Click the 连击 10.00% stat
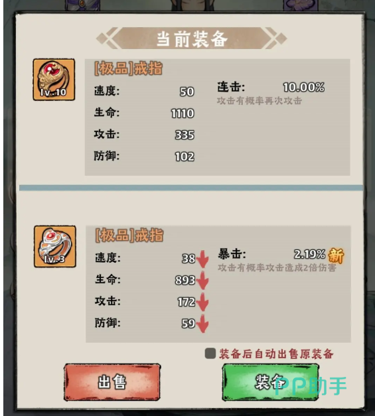The height and width of the screenshot is (416, 375). tap(271, 87)
